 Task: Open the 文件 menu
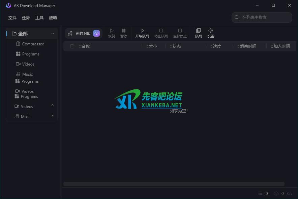pyautogui.click(x=12, y=18)
